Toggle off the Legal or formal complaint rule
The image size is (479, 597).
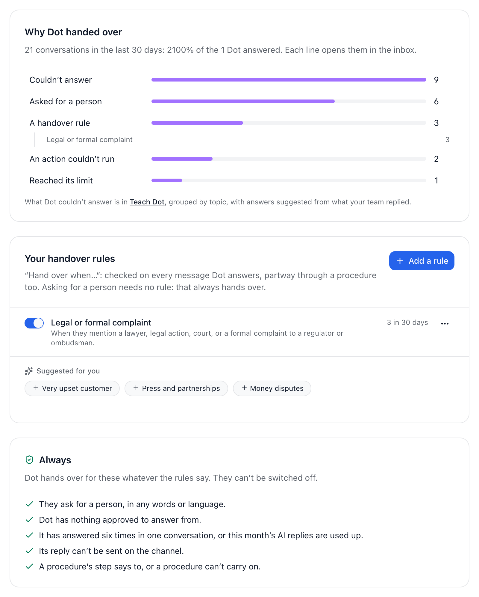coord(34,323)
